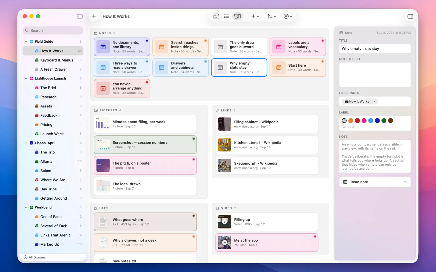Screen dimensions: 436x272
Task: Click the 'Start here' note icon
Action: [279, 67]
